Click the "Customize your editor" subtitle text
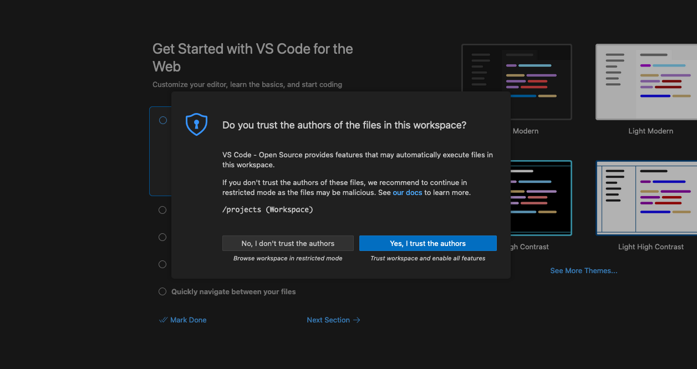697x369 pixels. click(247, 85)
